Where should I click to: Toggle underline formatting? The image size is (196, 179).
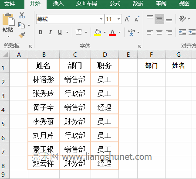[60, 32]
